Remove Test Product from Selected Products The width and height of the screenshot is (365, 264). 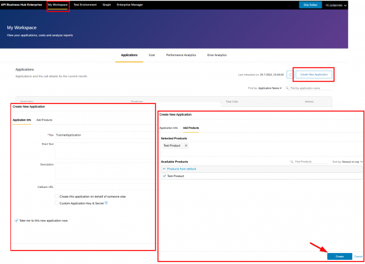tap(186, 146)
